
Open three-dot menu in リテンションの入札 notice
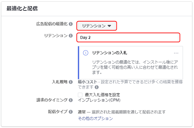[176, 53]
